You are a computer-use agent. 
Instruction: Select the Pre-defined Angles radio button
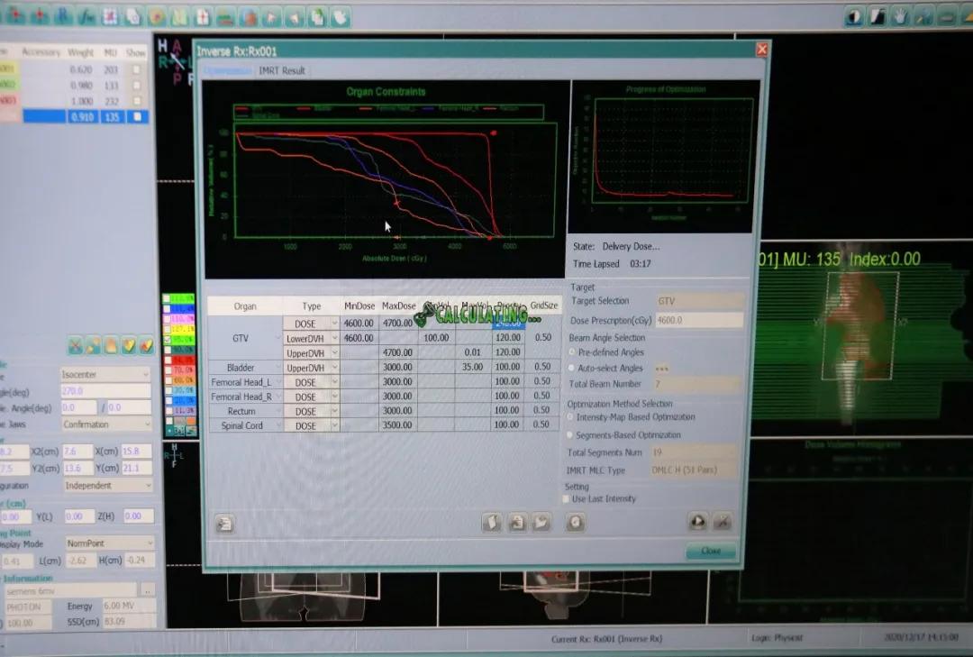[571, 352]
